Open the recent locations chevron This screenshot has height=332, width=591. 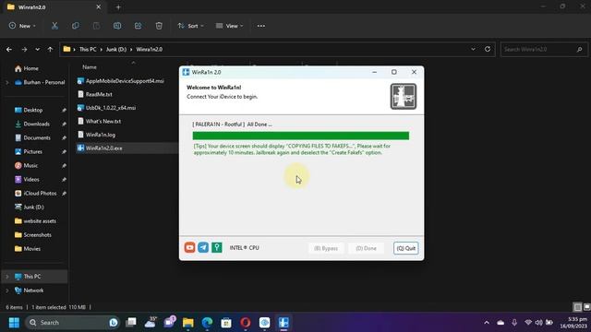(x=37, y=49)
